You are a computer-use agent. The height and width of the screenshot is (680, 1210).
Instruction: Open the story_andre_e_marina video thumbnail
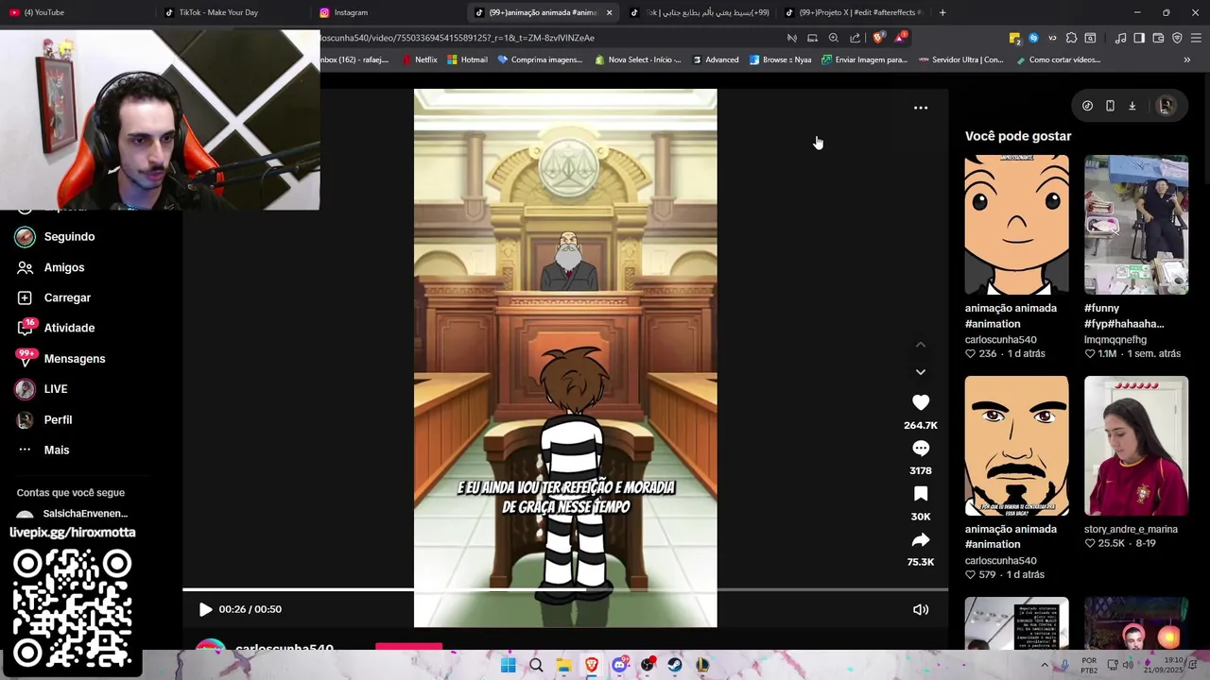point(1135,446)
